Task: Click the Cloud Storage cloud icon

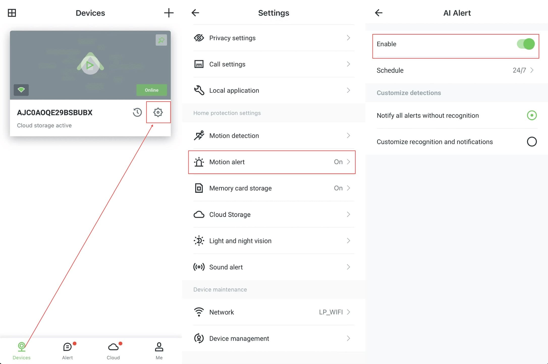Action: coord(199,214)
